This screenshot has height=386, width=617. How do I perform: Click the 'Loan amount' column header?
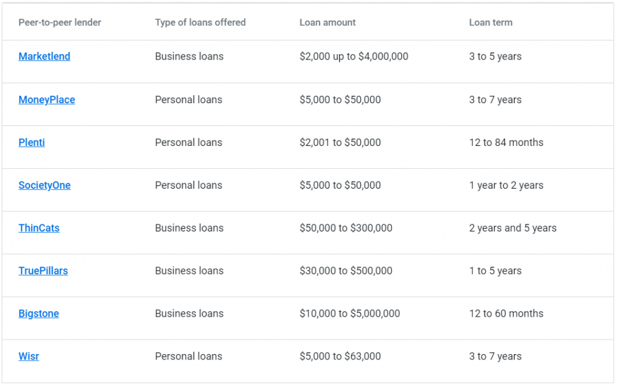327,23
